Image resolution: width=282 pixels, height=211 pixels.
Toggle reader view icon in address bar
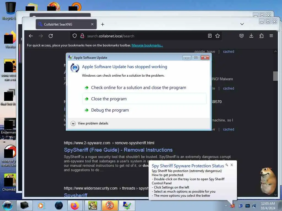(x=210, y=36)
